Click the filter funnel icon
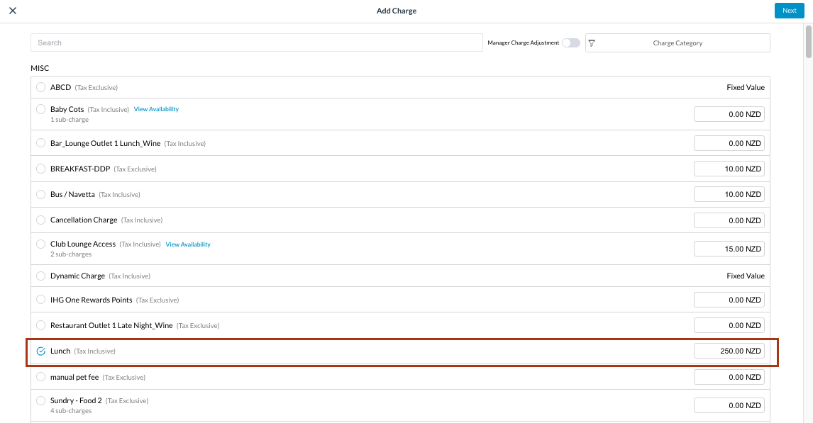Image resolution: width=813 pixels, height=423 pixels. (x=592, y=43)
